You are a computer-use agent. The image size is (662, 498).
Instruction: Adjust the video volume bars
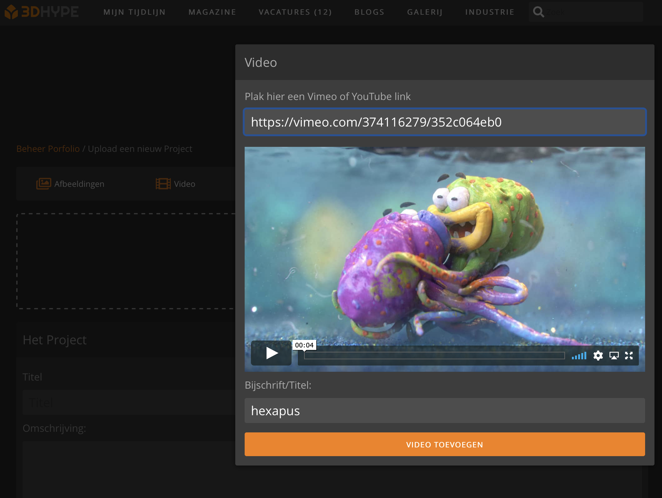579,356
